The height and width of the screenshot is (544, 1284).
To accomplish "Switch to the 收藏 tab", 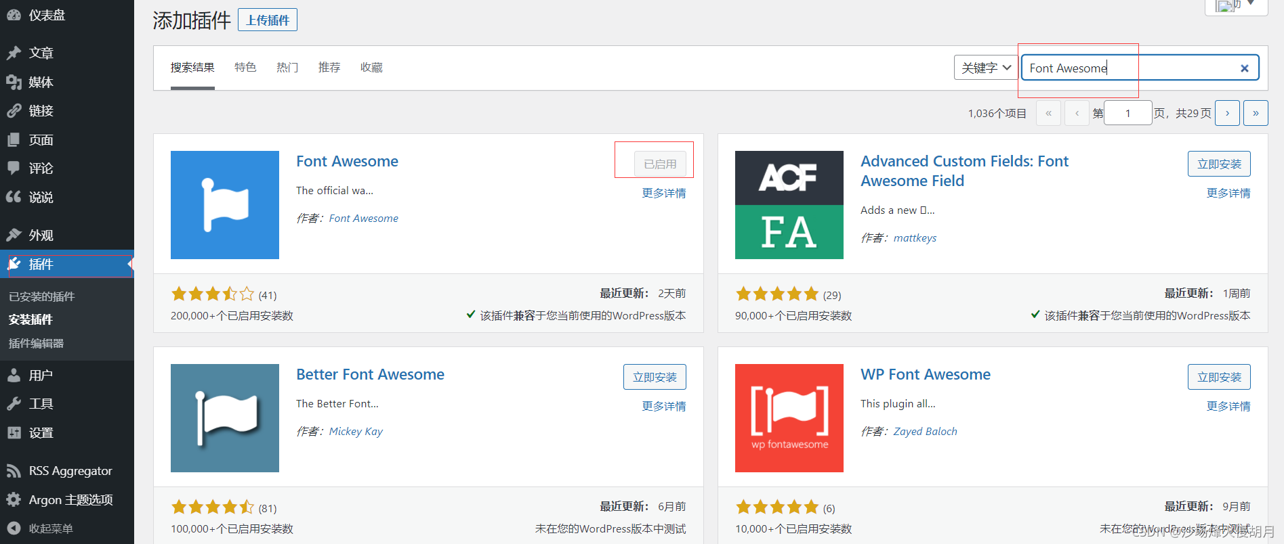I will pos(371,67).
